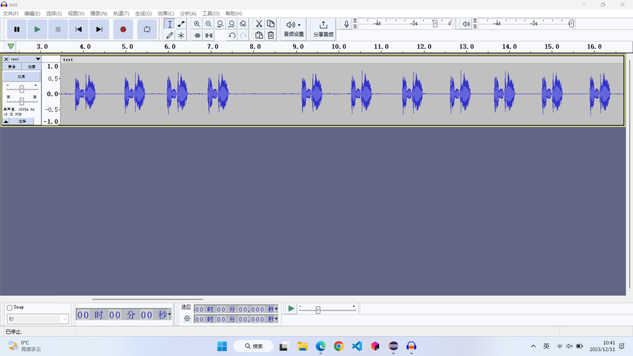Click the track 选择 select button
The width and height of the screenshot is (633, 356).
coord(22,122)
